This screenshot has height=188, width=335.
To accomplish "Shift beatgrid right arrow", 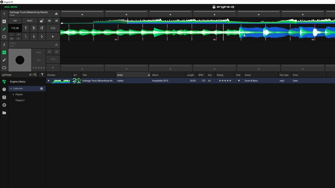I will pyautogui.click(x=42, y=37).
